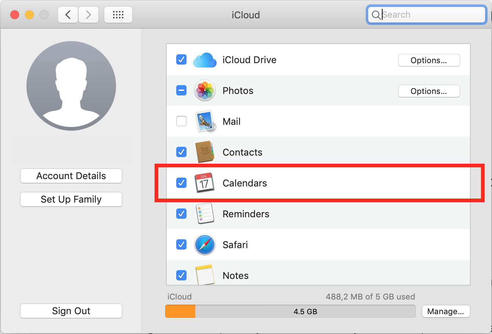Click the "Mail" label
492x334 pixels.
click(232, 121)
